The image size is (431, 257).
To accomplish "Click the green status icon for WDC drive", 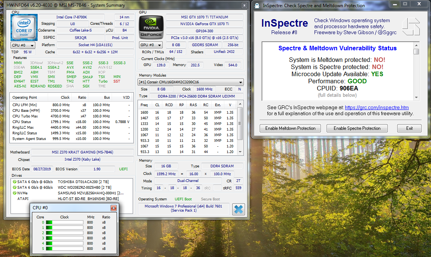I will click(15, 187).
